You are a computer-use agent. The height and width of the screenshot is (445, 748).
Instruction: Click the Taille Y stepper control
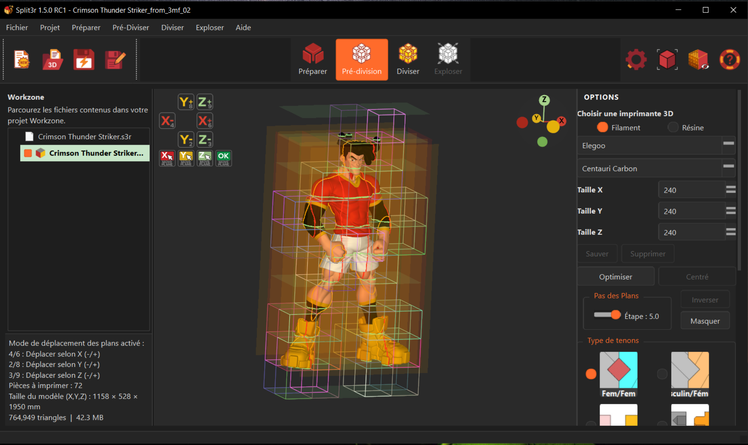tap(731, 211)
